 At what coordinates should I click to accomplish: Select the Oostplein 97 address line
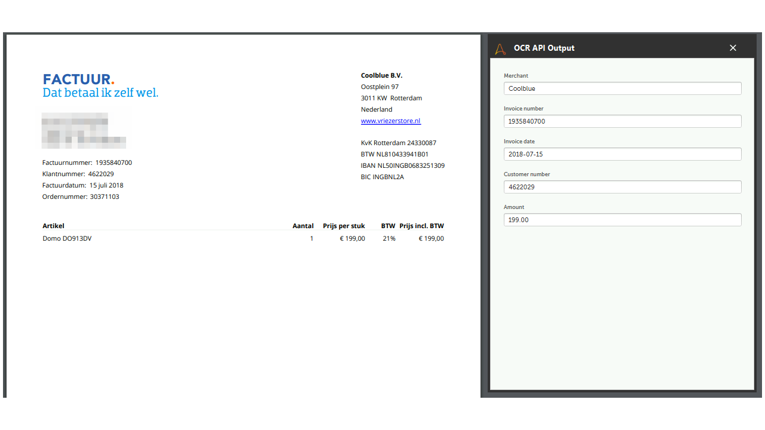[380, 87]
